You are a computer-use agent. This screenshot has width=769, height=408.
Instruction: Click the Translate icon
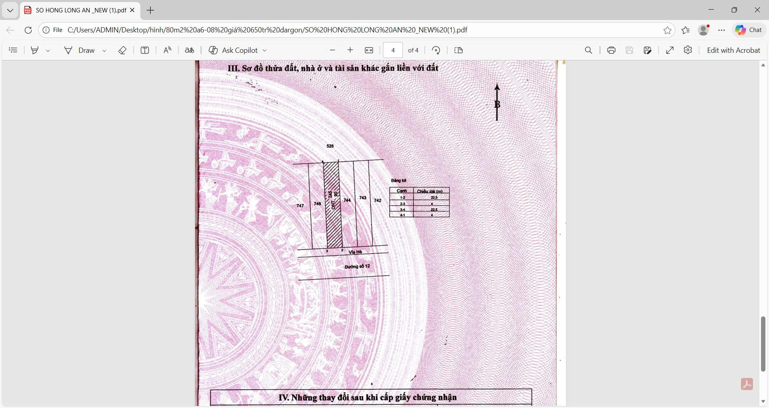click(x=189, y=50)
